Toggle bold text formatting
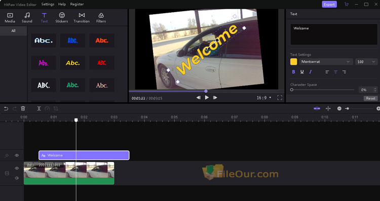 293,72
